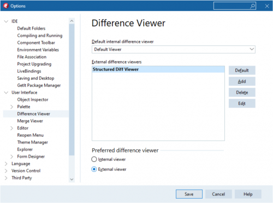Click the Add button
273x203 pixels.
pyautogui.click(x=242, y=82)
